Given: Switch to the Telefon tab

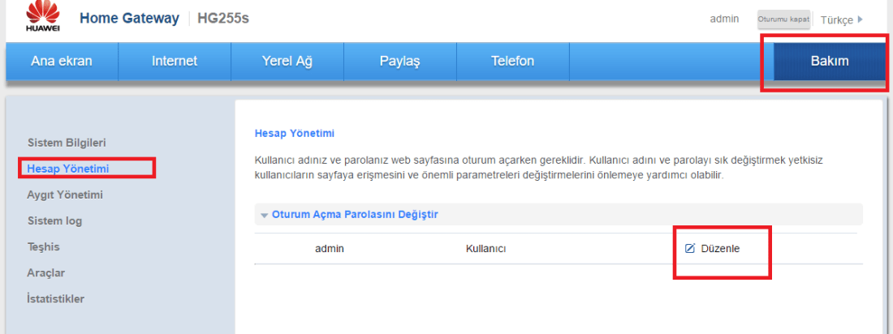Looking at the screenshot, I should [512, 62].
